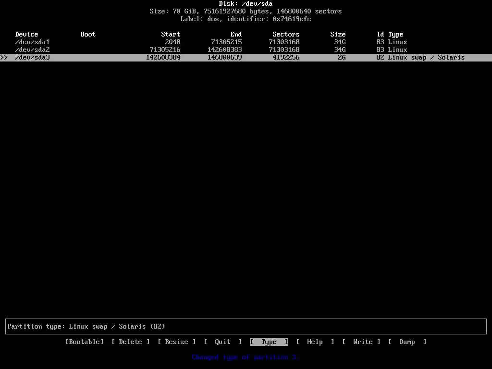Screen dimensions: 492x369
Task: Select the Bootable menu option
Action: coord(85,342)
